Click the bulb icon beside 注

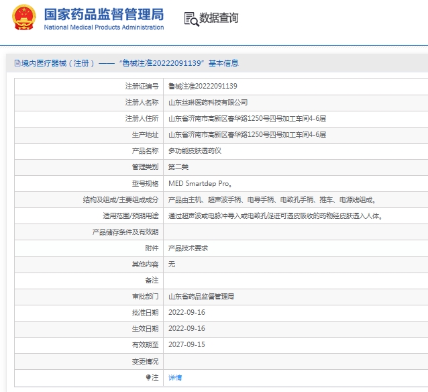pos(148,377)
